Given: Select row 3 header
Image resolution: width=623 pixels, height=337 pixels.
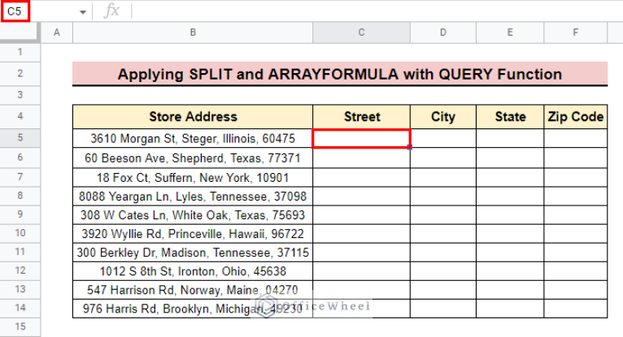Looking at the screenshot, I should point(20,95).
